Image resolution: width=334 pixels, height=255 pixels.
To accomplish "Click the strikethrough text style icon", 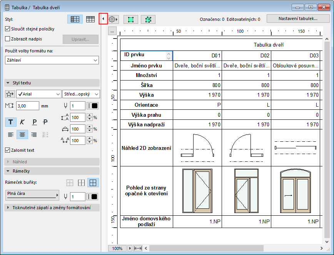I will [x=45, y=122].
